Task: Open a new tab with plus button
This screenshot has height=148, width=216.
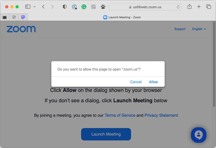Action: 199,7
